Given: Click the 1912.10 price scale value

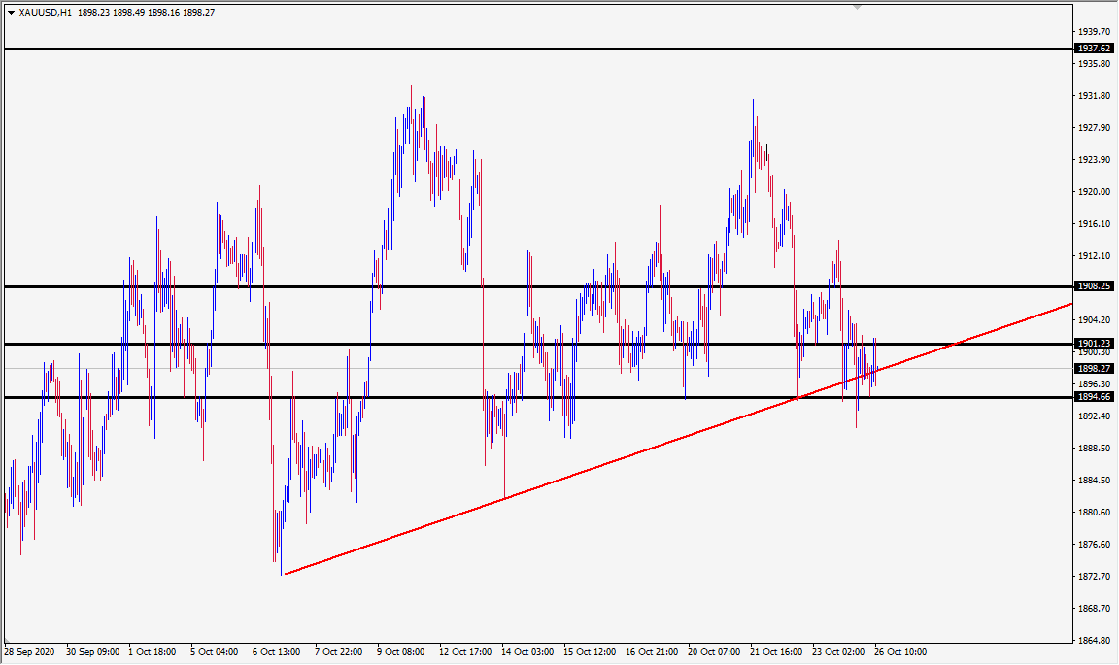Looking at the screenshot, I should click(1094, 256).
